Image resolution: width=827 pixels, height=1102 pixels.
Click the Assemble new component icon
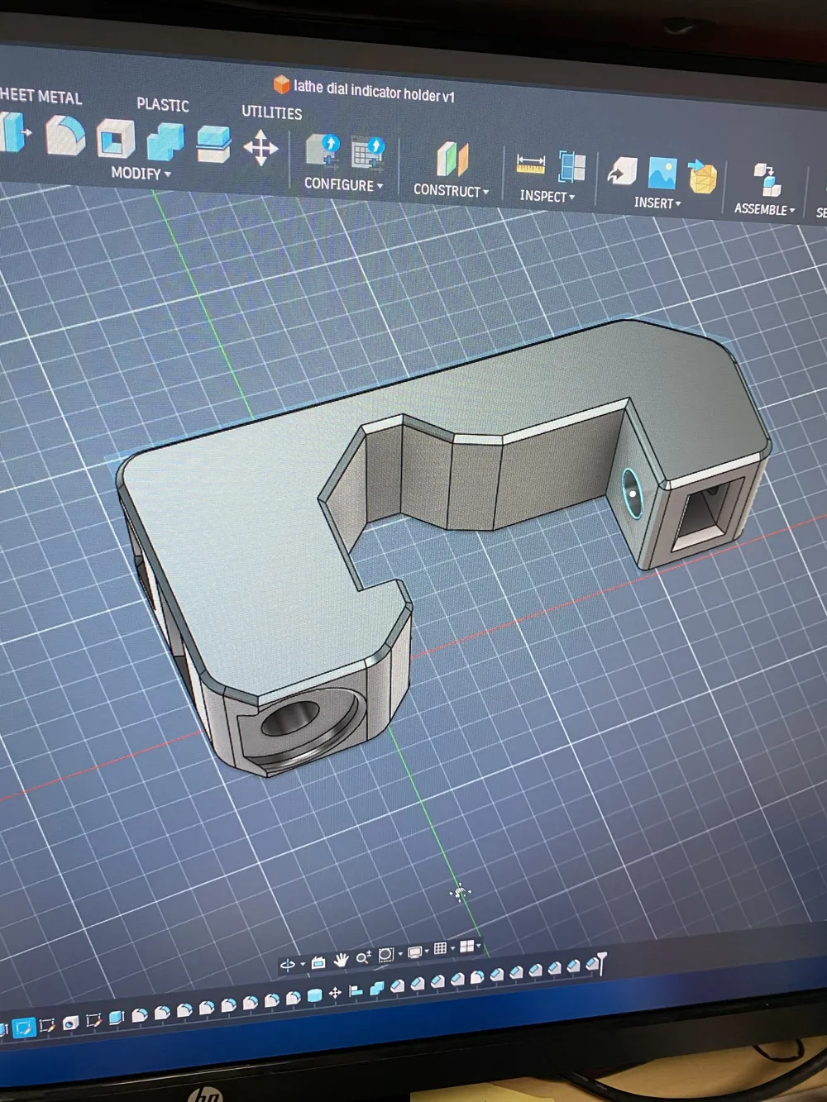click(767, 181)
